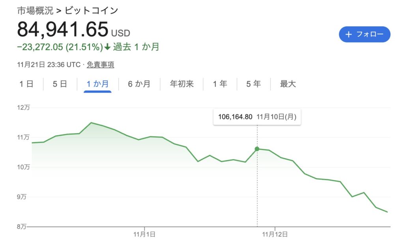This screenshot has width=404, height=240.
Task: Click the フォロー follow button
Action: (364, 35)
